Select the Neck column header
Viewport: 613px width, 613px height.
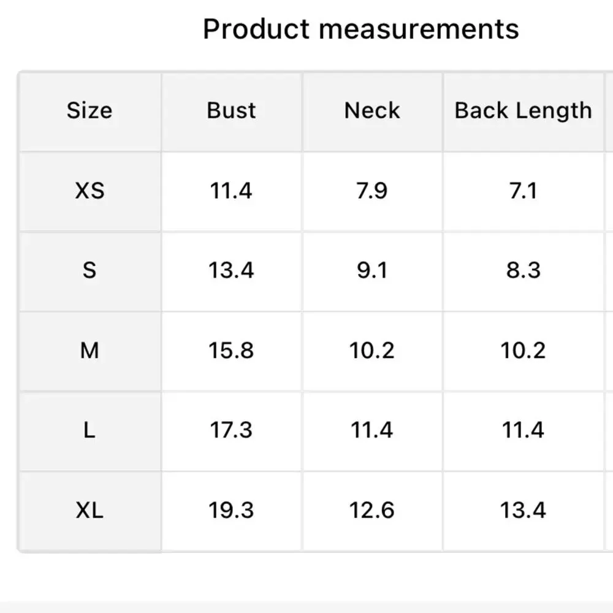click(x=372, y=110)
